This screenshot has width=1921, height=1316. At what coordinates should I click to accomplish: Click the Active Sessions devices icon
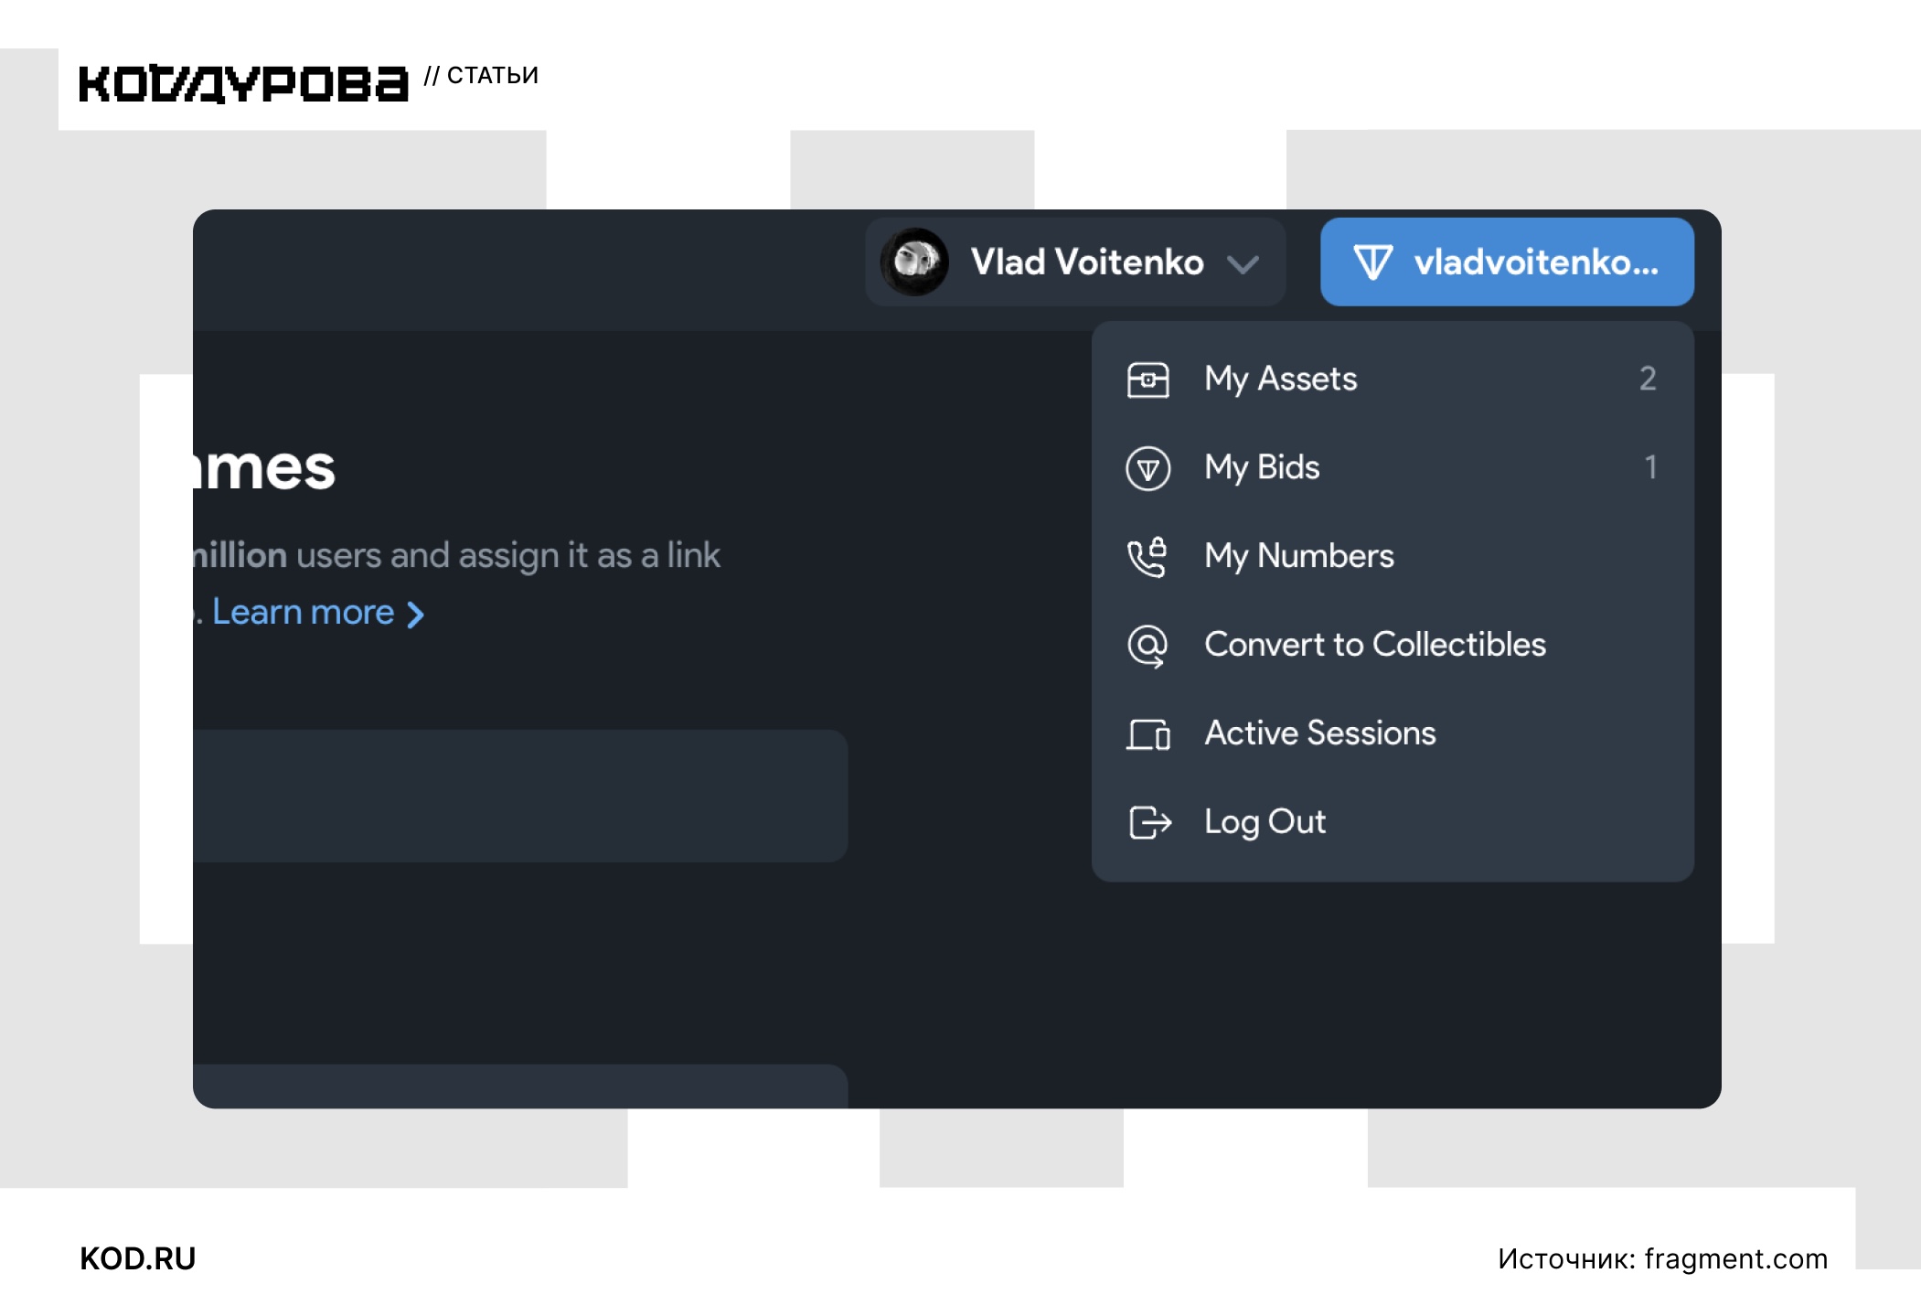pyautogui.click(x=1148, y=734)
